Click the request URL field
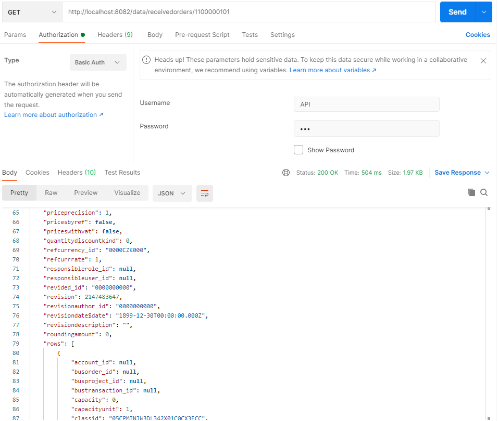 point(248,12)
